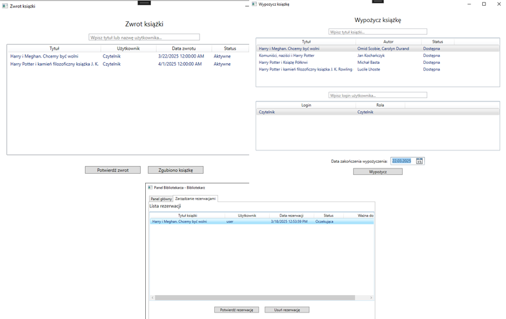The height and width of the screenshot is (319, 506).
Task: Click Status column header in Wypożycz książkę
Action: tap(438, 41)
